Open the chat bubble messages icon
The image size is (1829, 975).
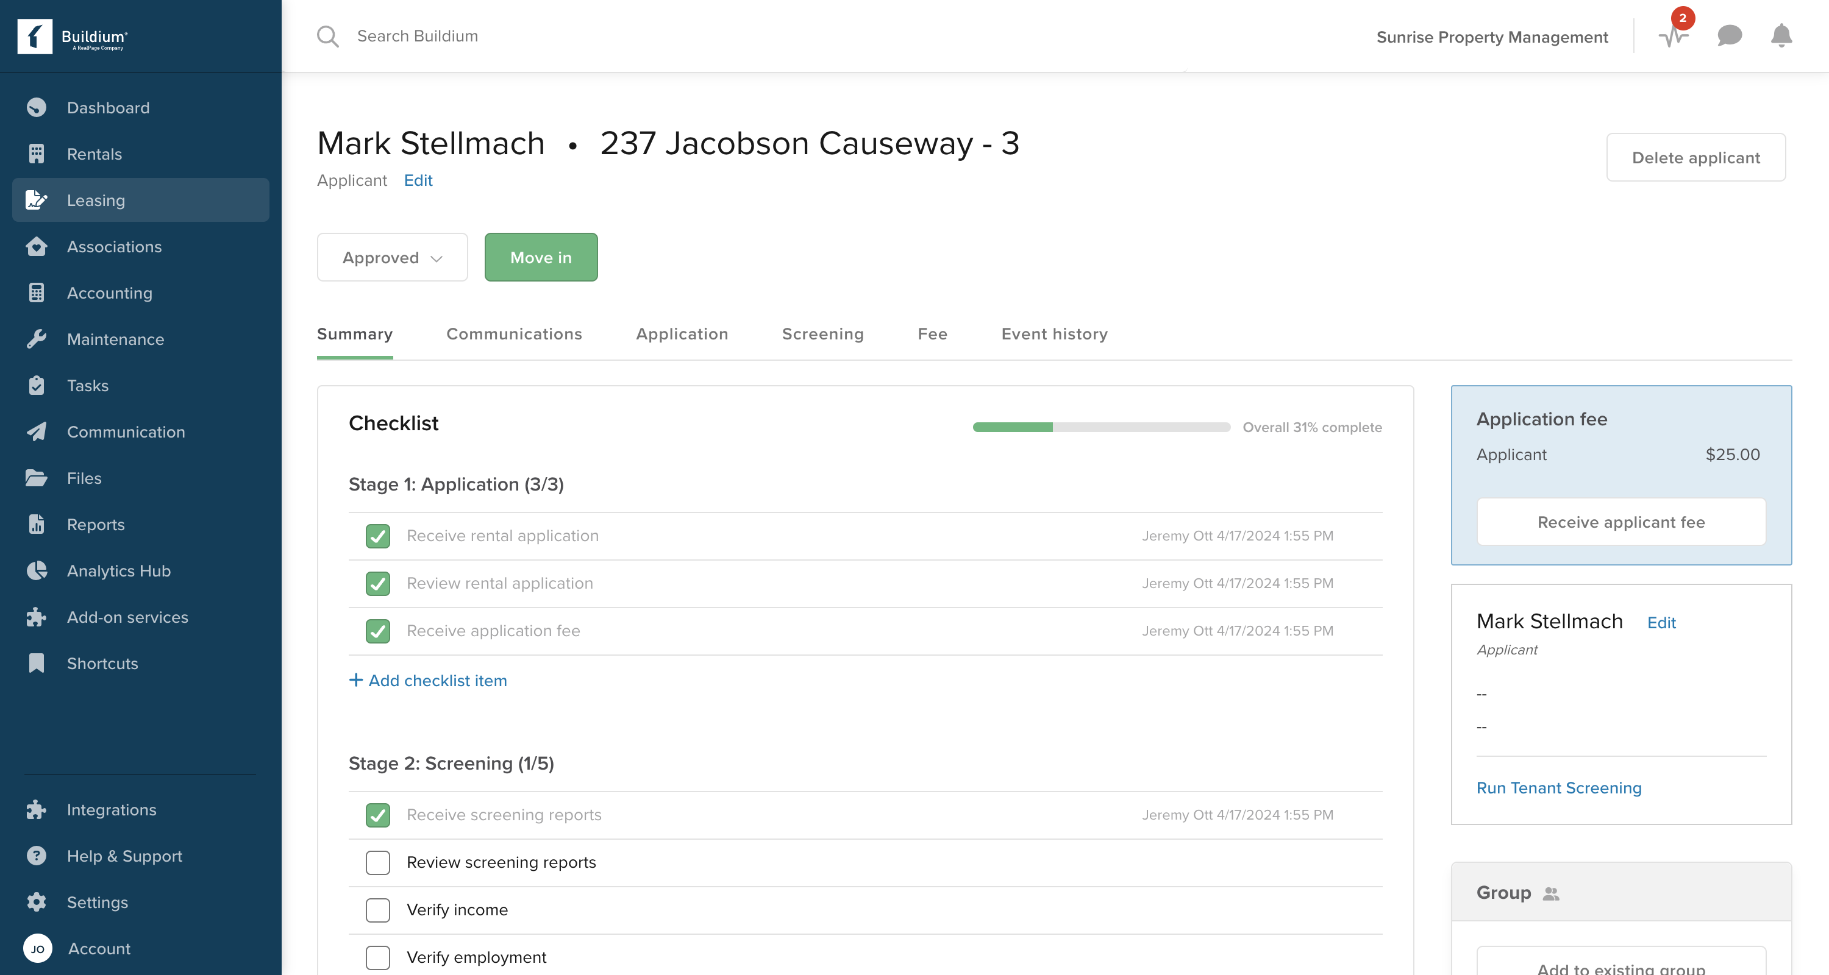tap(1730, 35)
